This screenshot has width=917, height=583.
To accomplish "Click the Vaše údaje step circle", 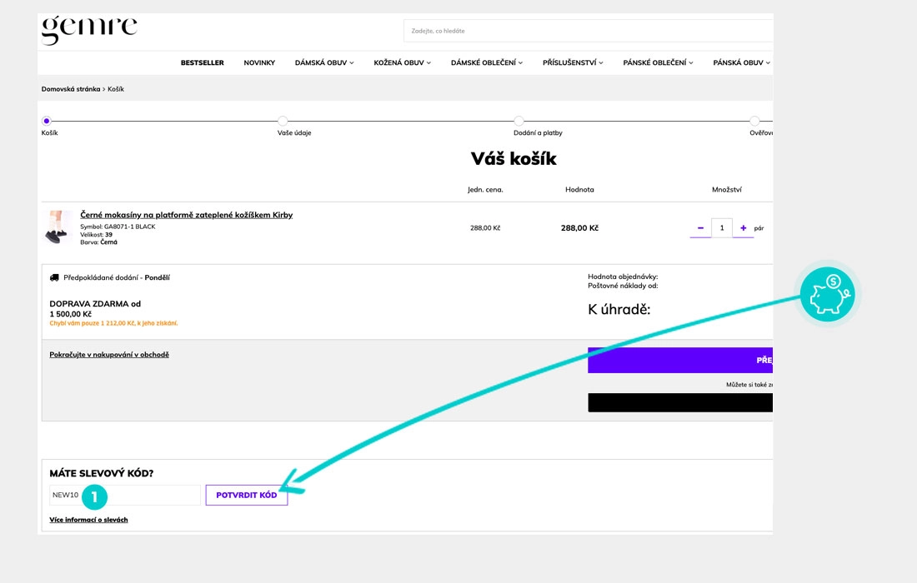I will point(283,119).
